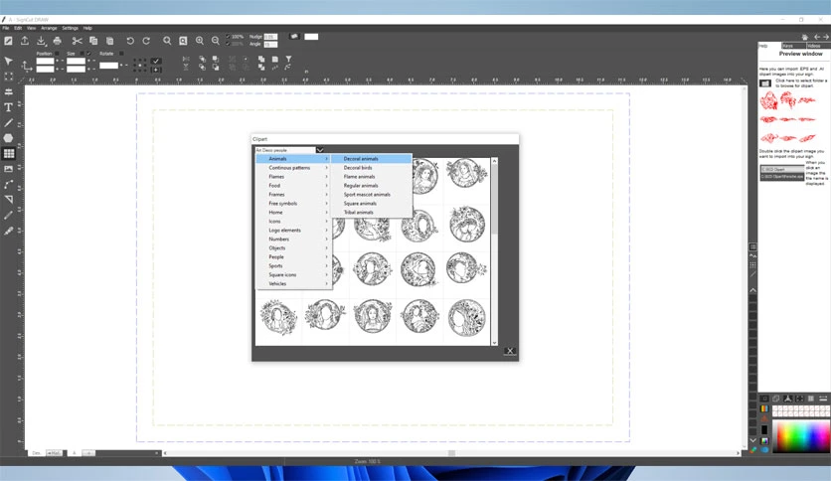Open the Arrange menu
This screenshot has height=481, width=831.
(49, 28)
